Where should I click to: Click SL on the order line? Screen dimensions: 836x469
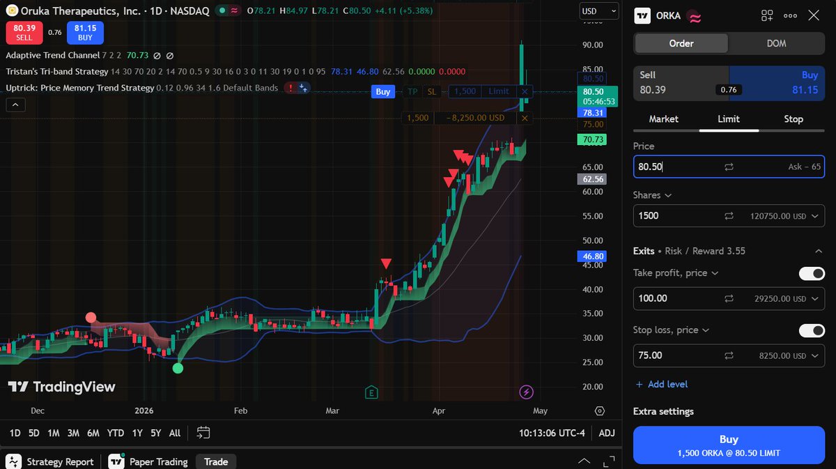(x=432, y=91)
